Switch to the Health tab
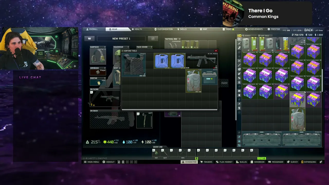Viewport: 329px width, 185px height. (137, 29)
